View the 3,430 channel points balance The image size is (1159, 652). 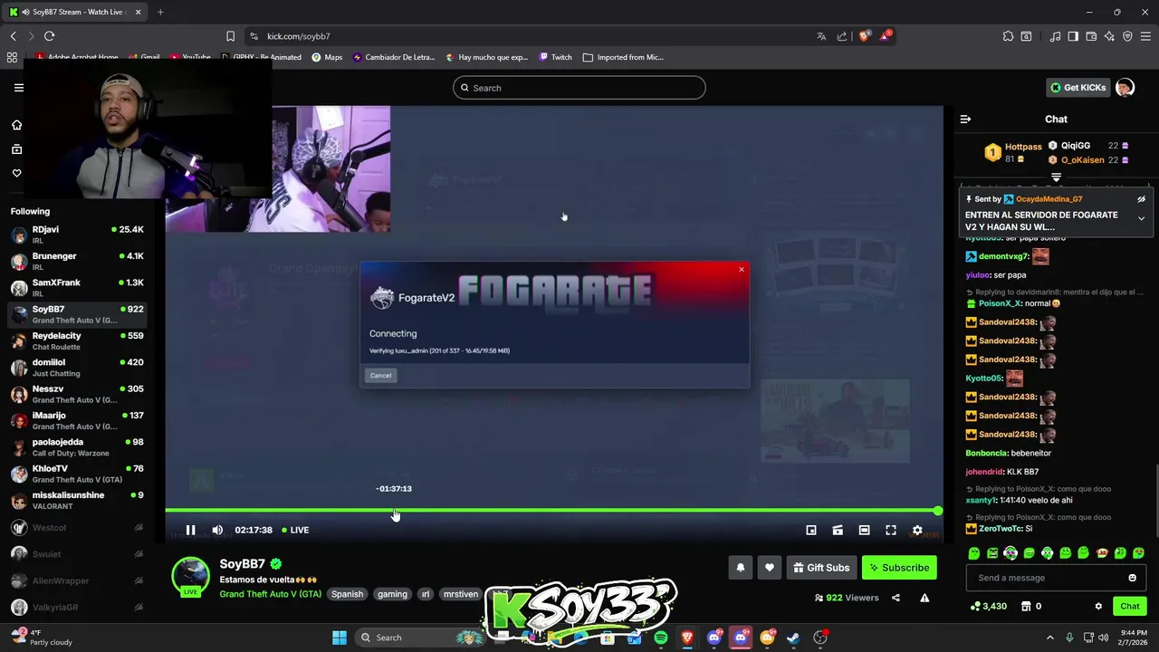[988, 606]
